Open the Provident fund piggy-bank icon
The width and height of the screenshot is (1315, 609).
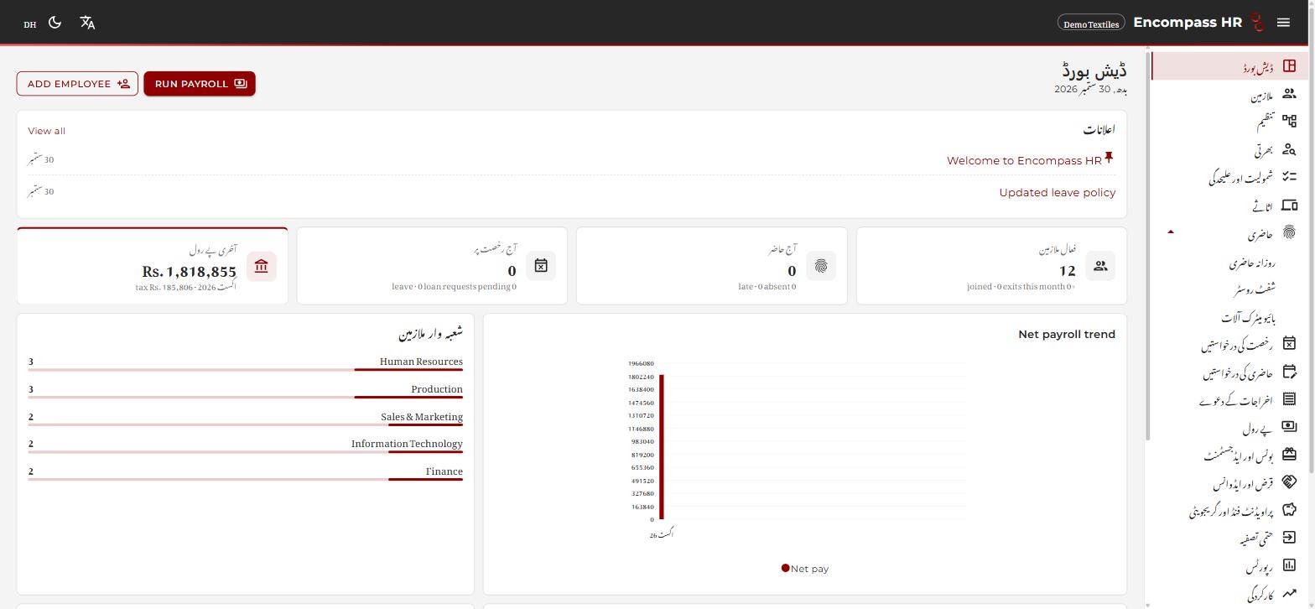coord(1289,509)
